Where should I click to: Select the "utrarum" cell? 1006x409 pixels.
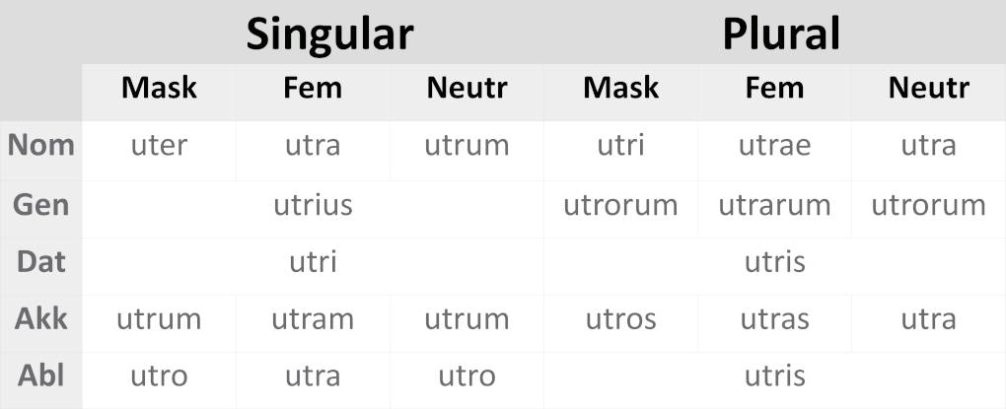pyautogui.click(x=774, y=205)
